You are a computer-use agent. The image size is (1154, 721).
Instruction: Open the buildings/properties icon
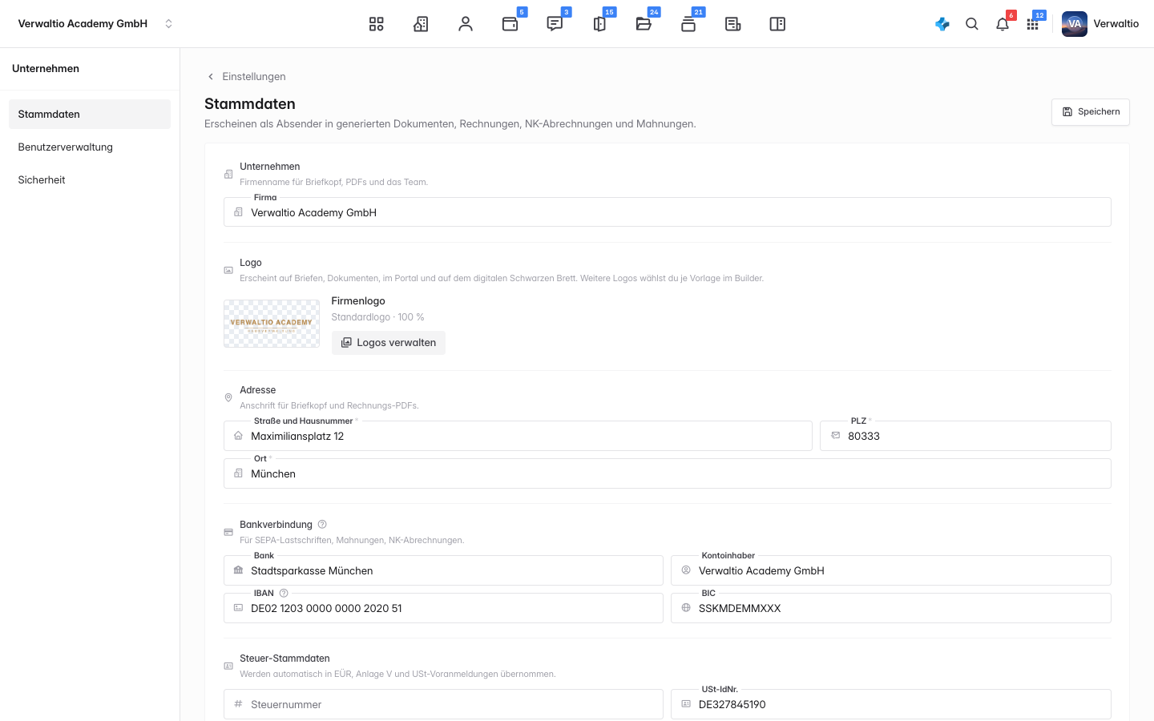421,24
